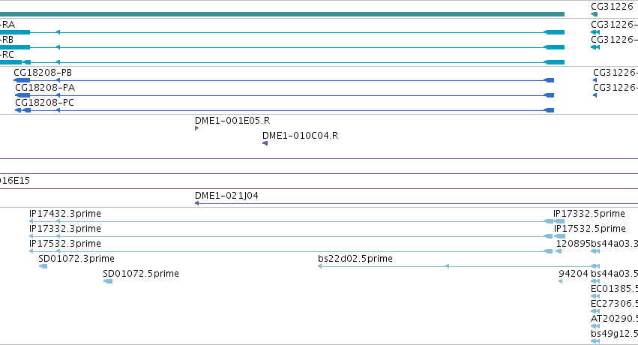
Task: Click the CG18208-PB protein label
Action: (x=43, y=73)
